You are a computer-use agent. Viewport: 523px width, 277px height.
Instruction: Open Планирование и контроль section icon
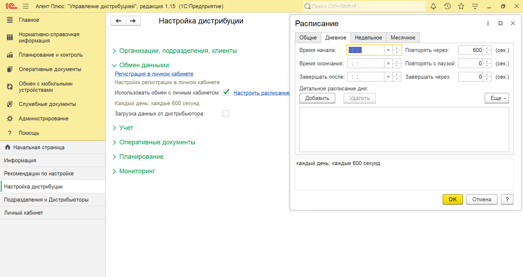(10, 55)
